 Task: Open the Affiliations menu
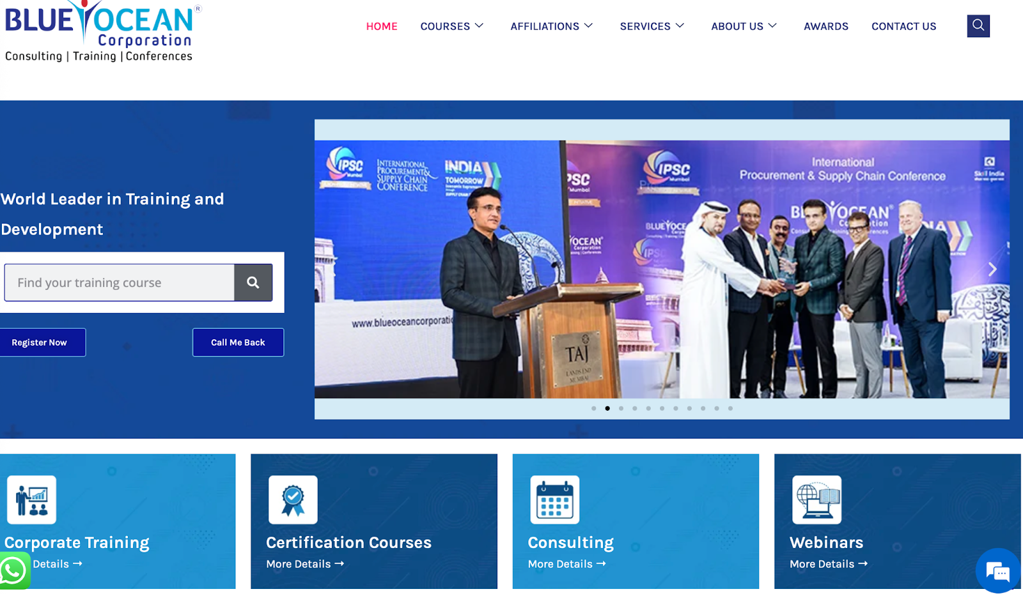point(545,26)
